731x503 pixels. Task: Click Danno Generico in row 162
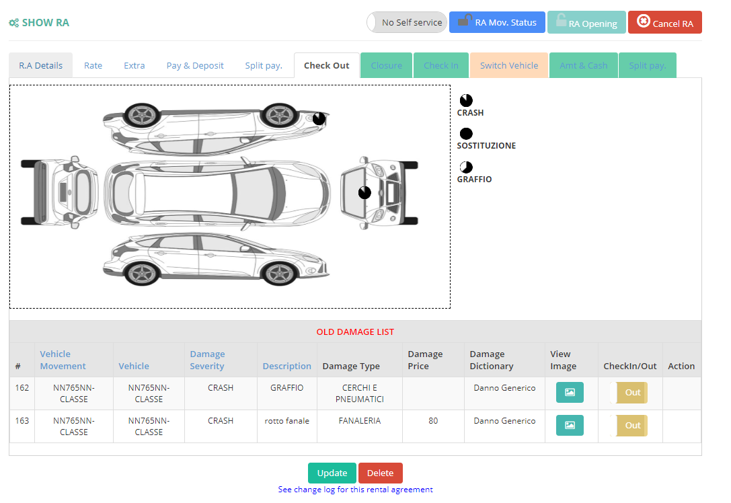504,388
